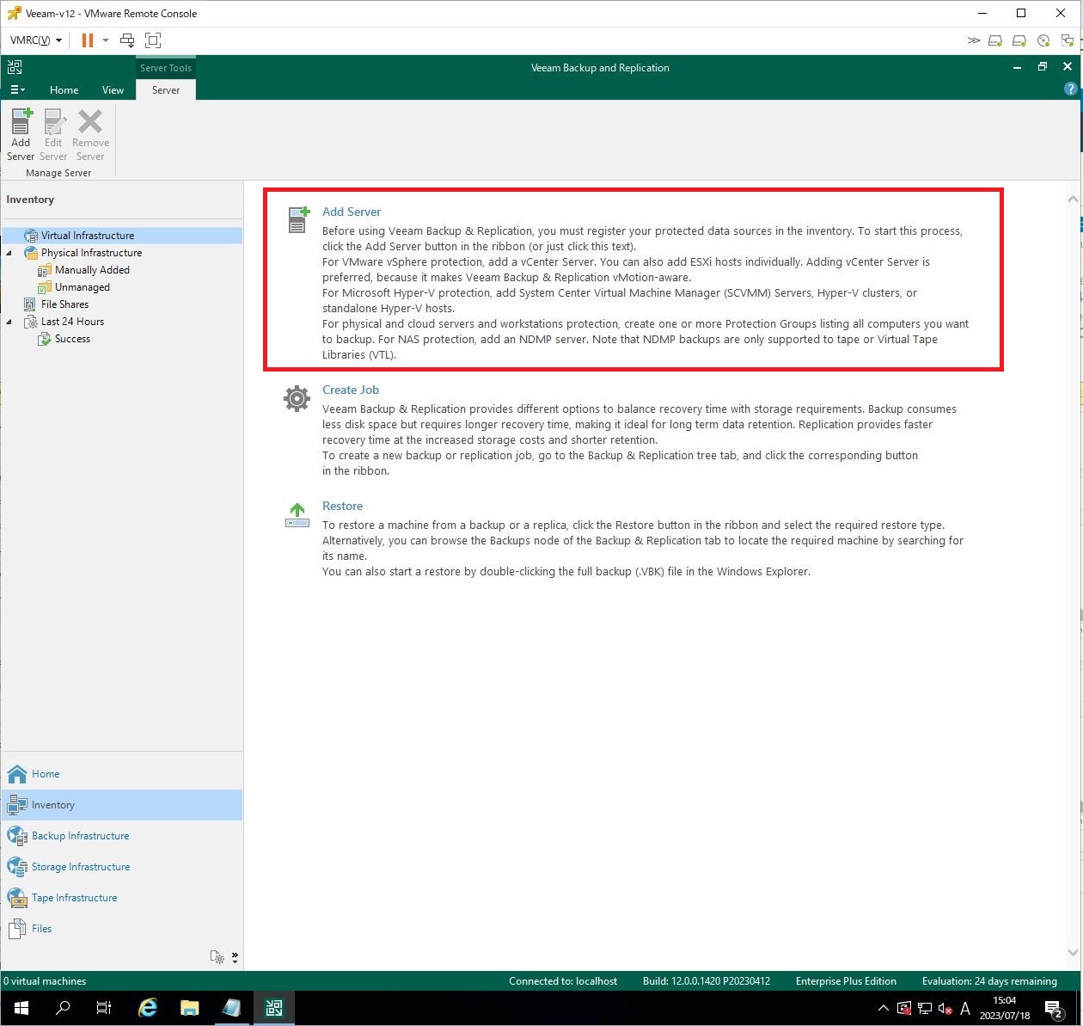Screen dimensions: 1083x1026
Task: Launch Internet Explorer from taskbar
Action: [x=148, y=1008]
